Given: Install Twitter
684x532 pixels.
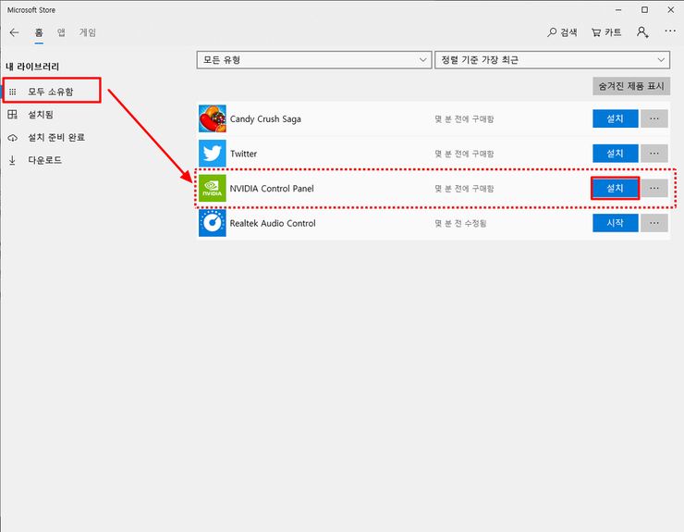Looking at the screenshot, I should [615, 154].
